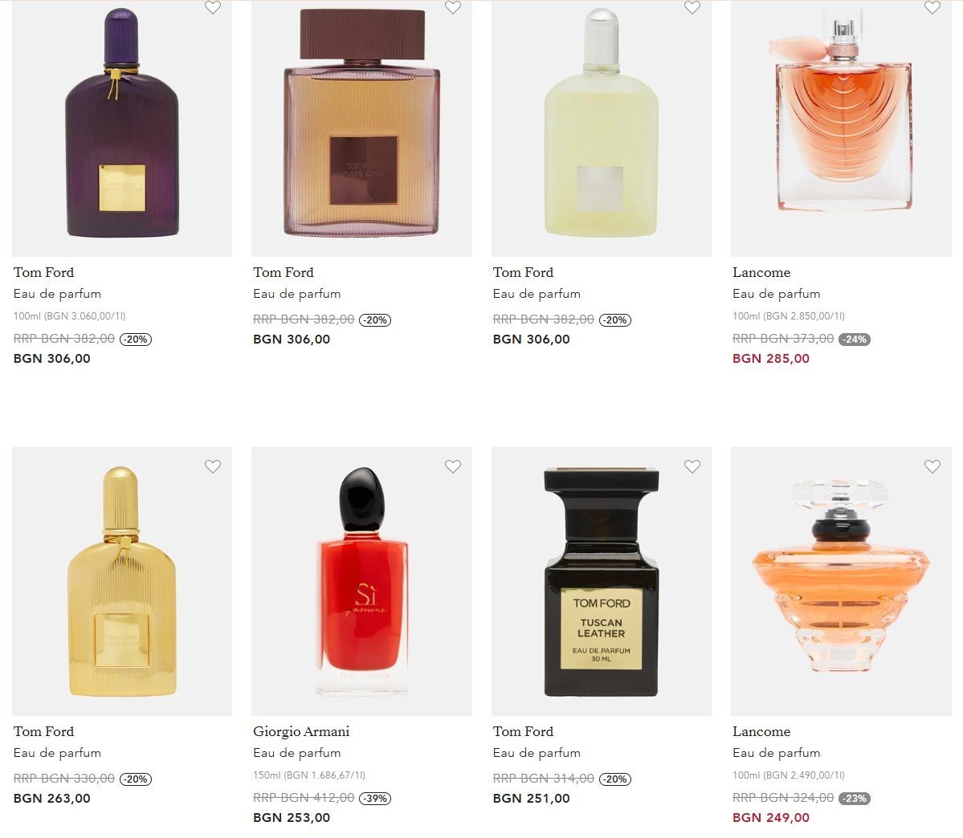
Task: Open the red Si Passione bottle image
Action: click(x=361, y=581)
